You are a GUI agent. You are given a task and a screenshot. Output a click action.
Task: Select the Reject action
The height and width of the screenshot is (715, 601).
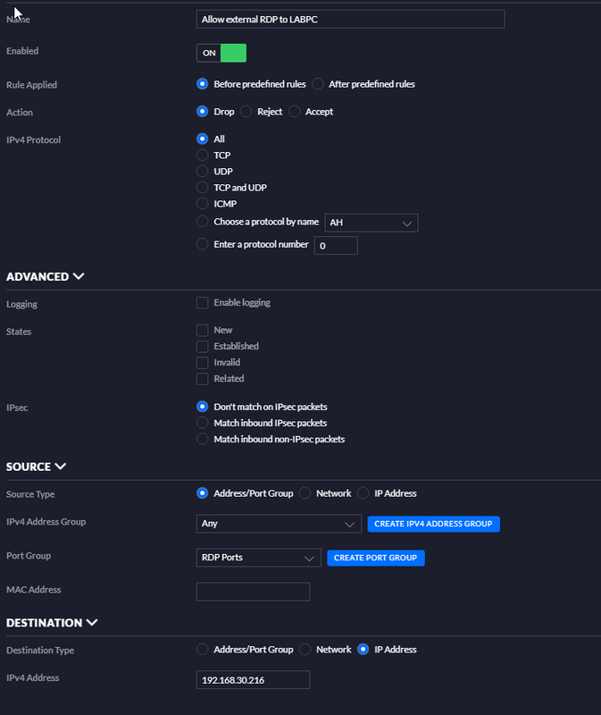click(x=246, y=112)
